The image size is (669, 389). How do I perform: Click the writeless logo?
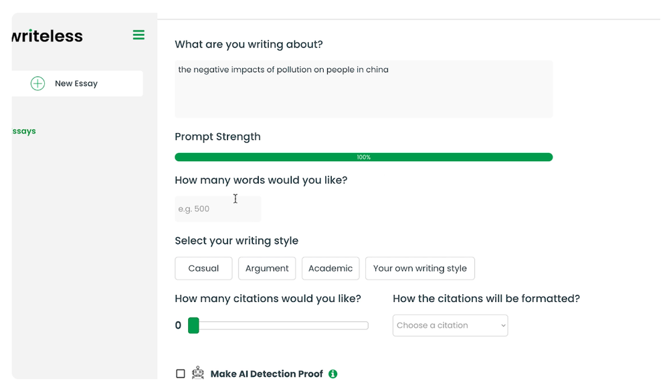47,36
